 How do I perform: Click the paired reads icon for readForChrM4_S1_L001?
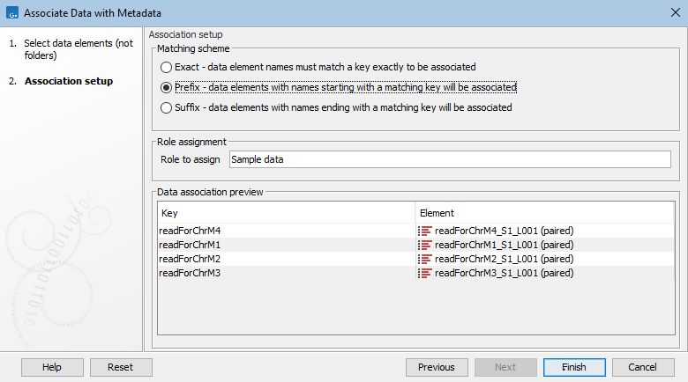click(x=425, y=231)
